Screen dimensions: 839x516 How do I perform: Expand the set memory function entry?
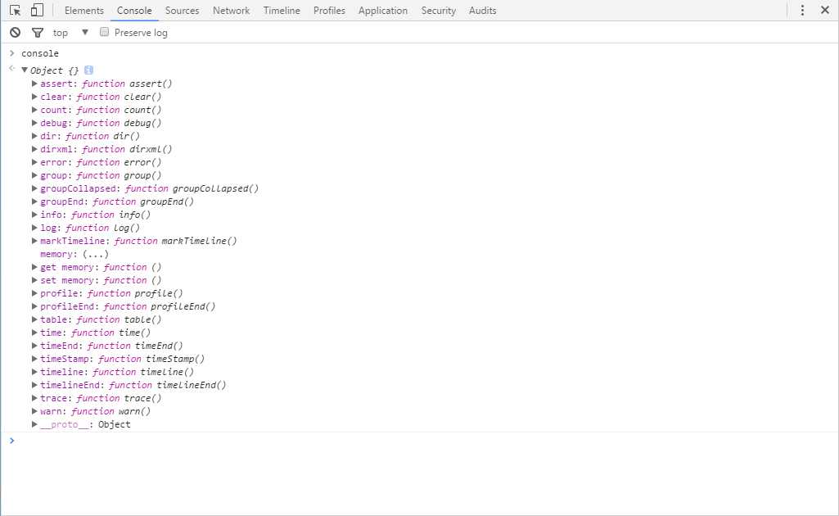click(34, 280)
